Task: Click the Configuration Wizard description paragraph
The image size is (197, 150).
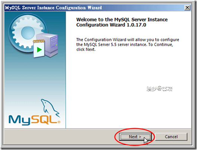Action: click(x=127, y=45)
